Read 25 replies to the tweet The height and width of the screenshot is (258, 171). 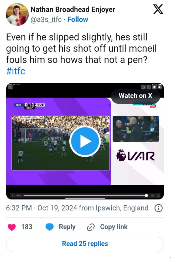click(x=85, y=244)
